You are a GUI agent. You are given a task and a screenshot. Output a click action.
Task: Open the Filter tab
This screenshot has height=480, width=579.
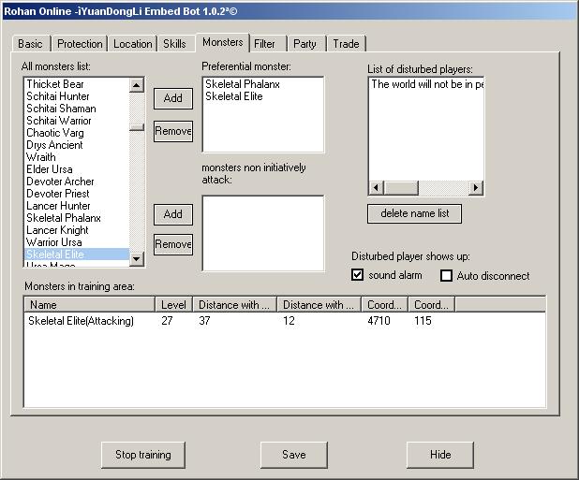point(265,44)
